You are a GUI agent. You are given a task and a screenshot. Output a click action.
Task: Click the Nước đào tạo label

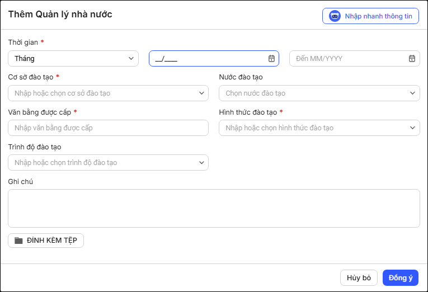click(241, 77)
